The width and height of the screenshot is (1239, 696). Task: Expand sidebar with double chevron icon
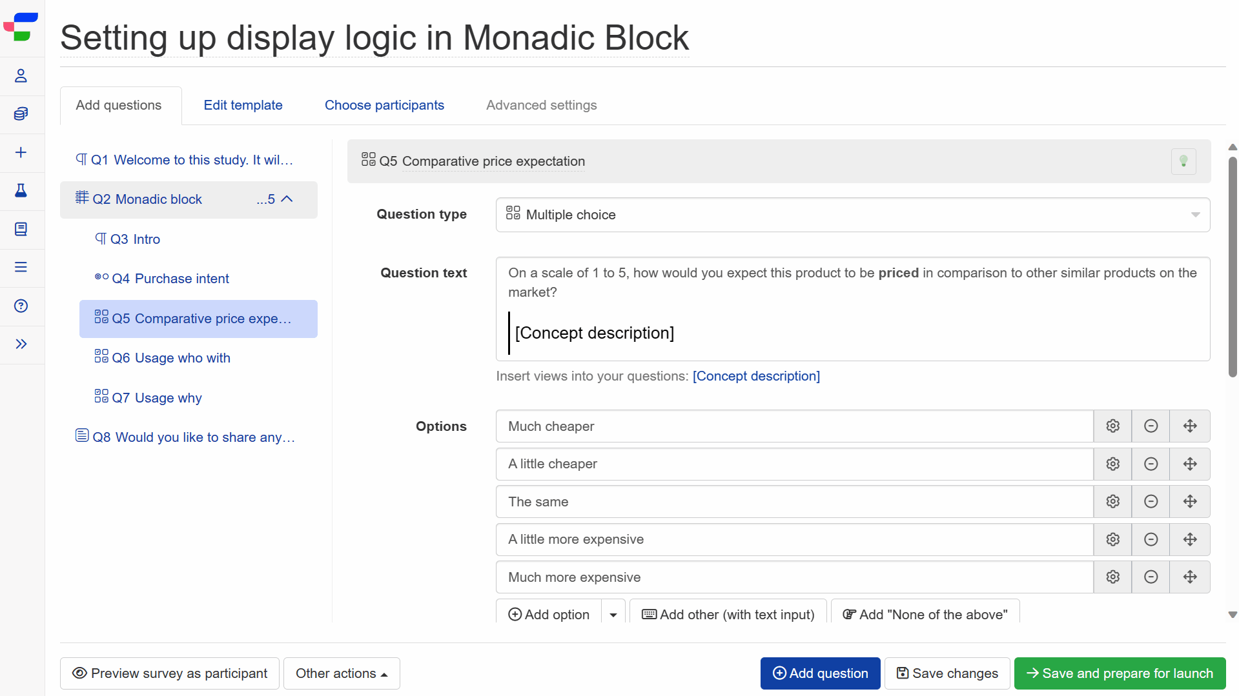(x=21, y=344)
